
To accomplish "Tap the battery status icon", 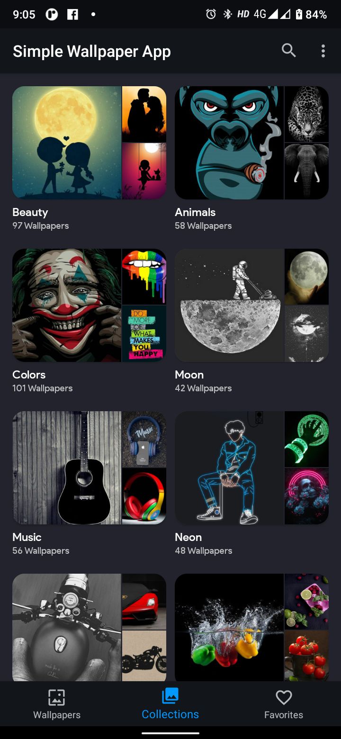I will click(299, 14).
